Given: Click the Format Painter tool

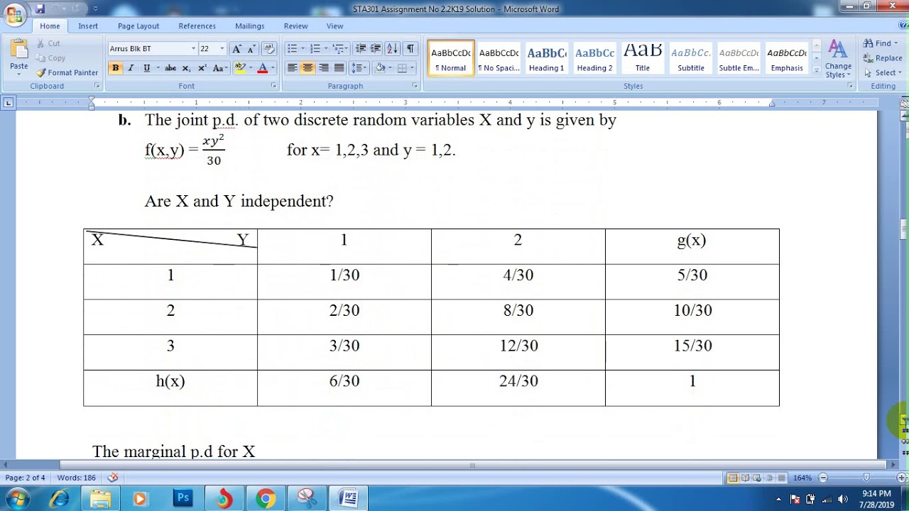Looking at the screenshot, I should (x=67, y=72).
